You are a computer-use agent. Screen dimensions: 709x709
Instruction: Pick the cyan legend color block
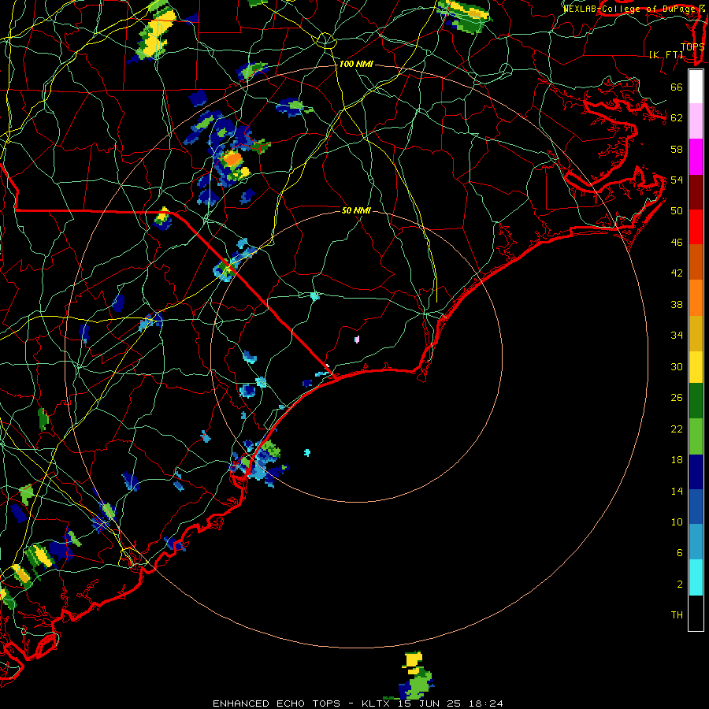point(696,577)
